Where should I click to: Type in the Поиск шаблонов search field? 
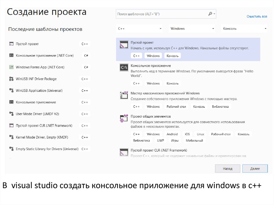[x=161, y=14]
